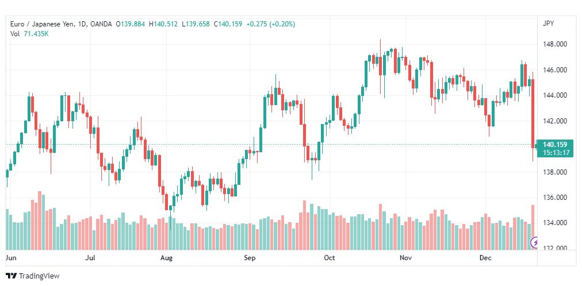Click the +0.275 (+0.20%) change value
This screenshot has width=582, height=286.
coord(271,24)
